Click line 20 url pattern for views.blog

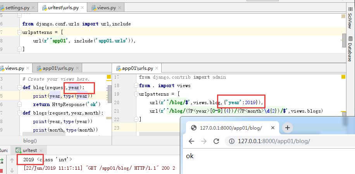pos(206,103)
